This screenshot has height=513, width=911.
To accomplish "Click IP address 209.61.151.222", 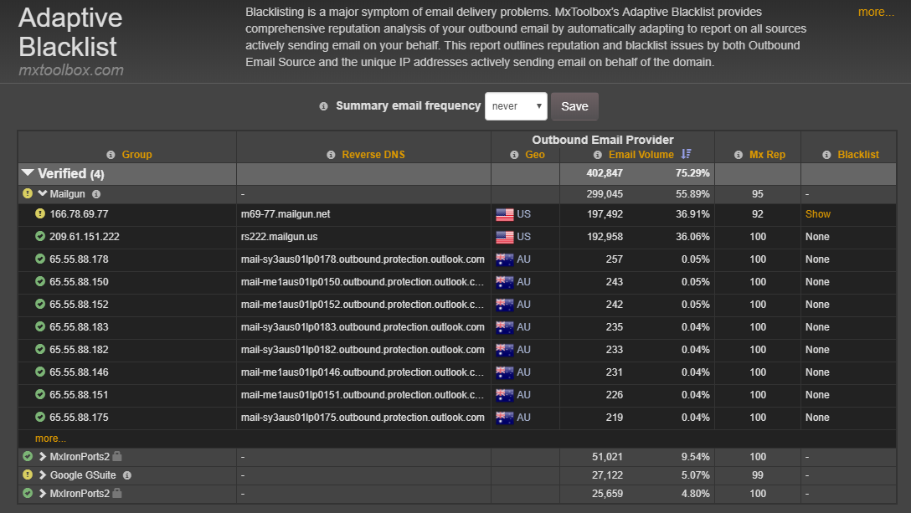I will click(x=85, y=237).
